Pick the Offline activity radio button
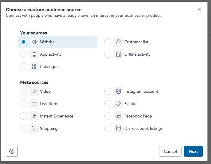Image resolution: width=211 pixels, height=164 pixels. 108,54
